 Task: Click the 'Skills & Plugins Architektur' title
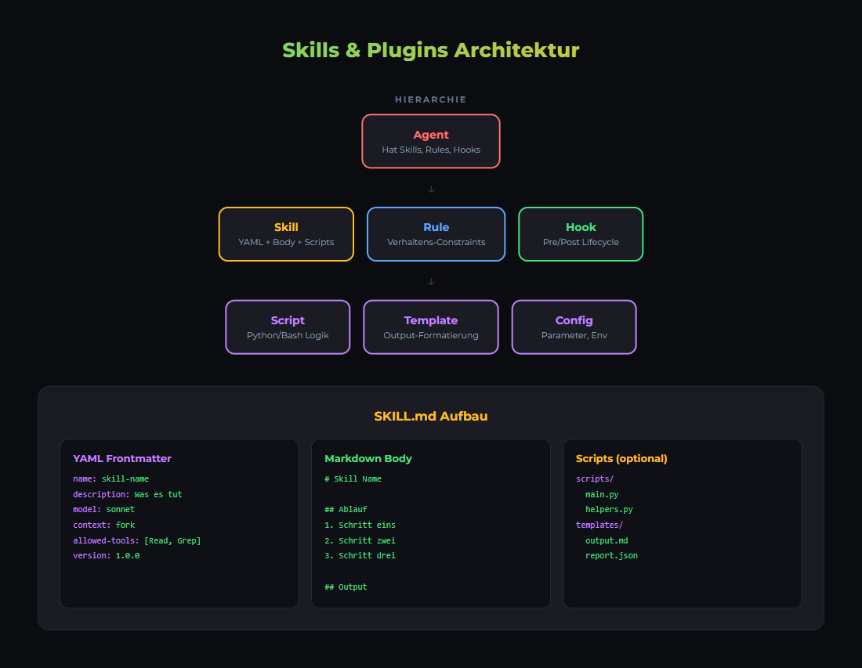(x=431, y=50)
